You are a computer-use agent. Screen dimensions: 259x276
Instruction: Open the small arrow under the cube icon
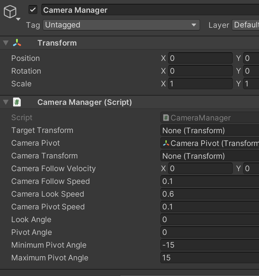pos(18,19)
